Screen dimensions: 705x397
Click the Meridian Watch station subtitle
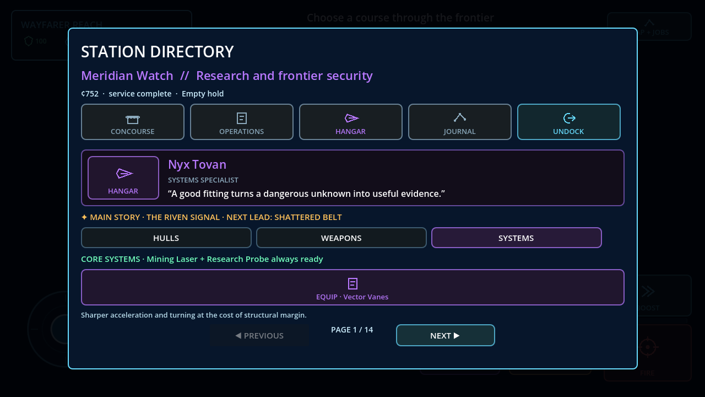tap(227, 76)
